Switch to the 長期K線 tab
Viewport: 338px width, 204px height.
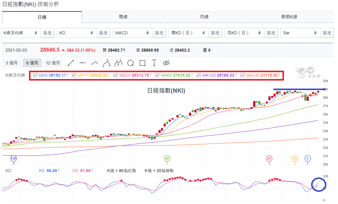[x=289, y=17]
